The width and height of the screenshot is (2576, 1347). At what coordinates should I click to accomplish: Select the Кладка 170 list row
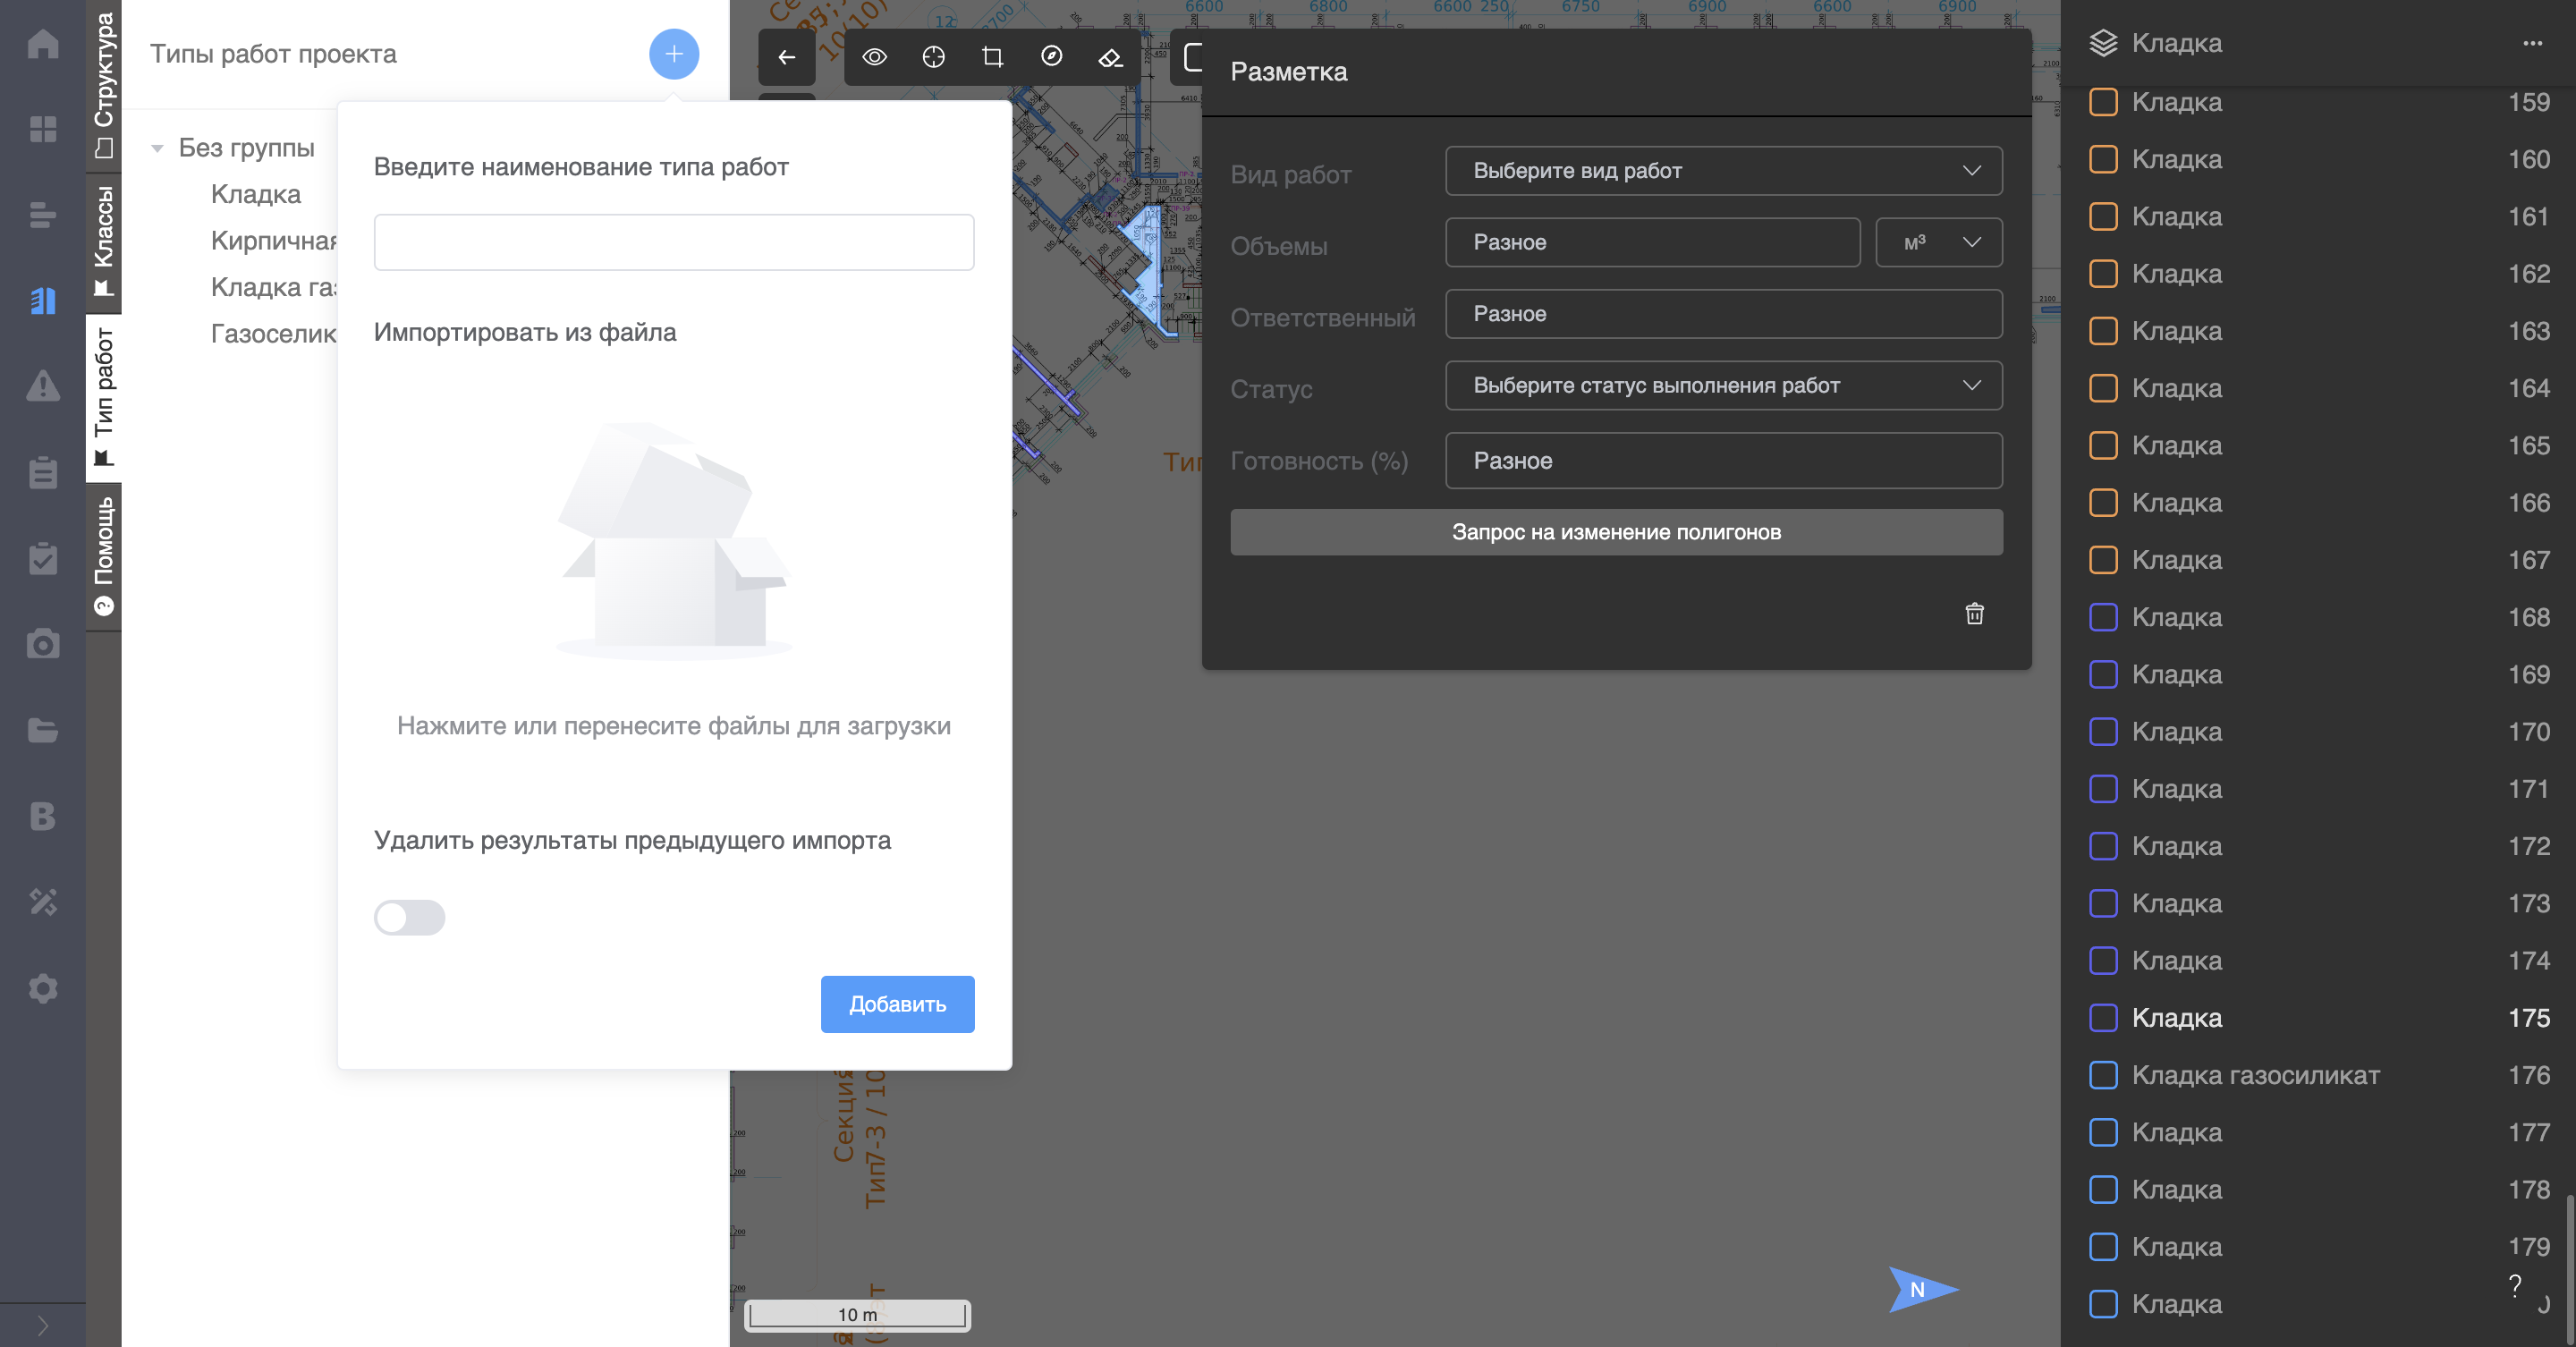tap(2318, 732)
